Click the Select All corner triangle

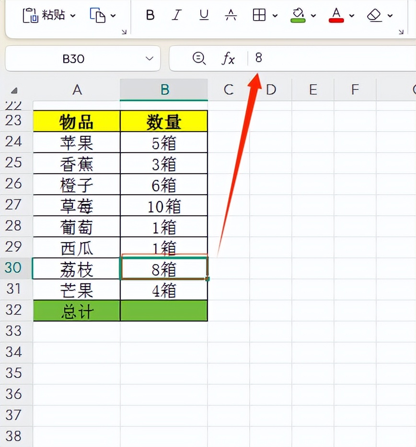14,90
